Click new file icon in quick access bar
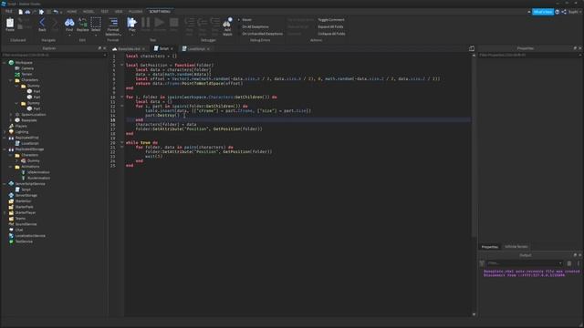The image size is (584, 328). click(20, 12)
